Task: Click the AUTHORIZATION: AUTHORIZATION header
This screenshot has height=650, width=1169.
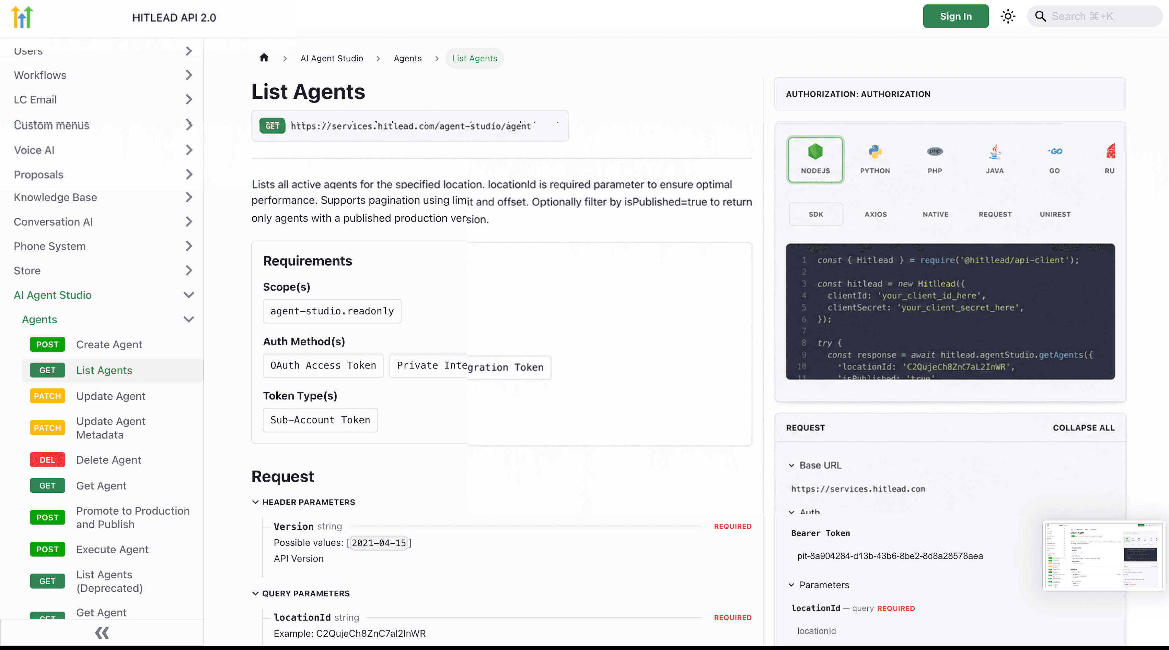Action: [950, 94]
